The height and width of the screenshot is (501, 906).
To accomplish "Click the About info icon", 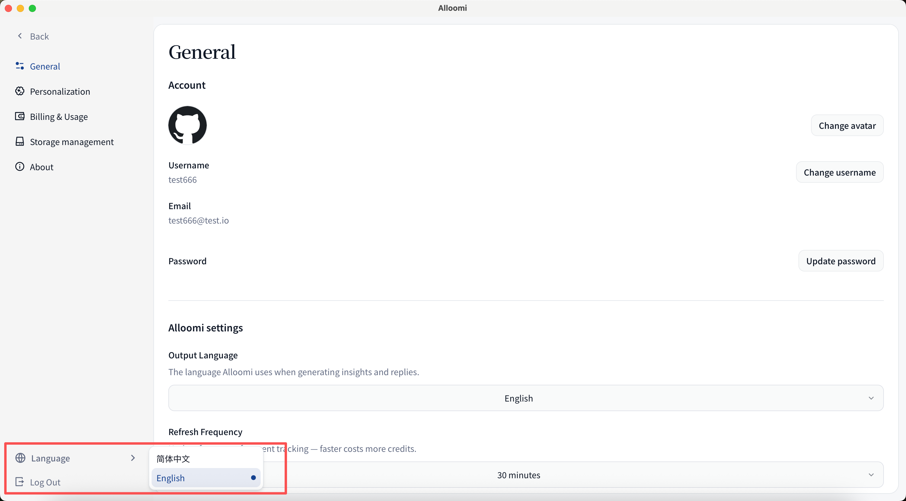I will click(20, 166).
